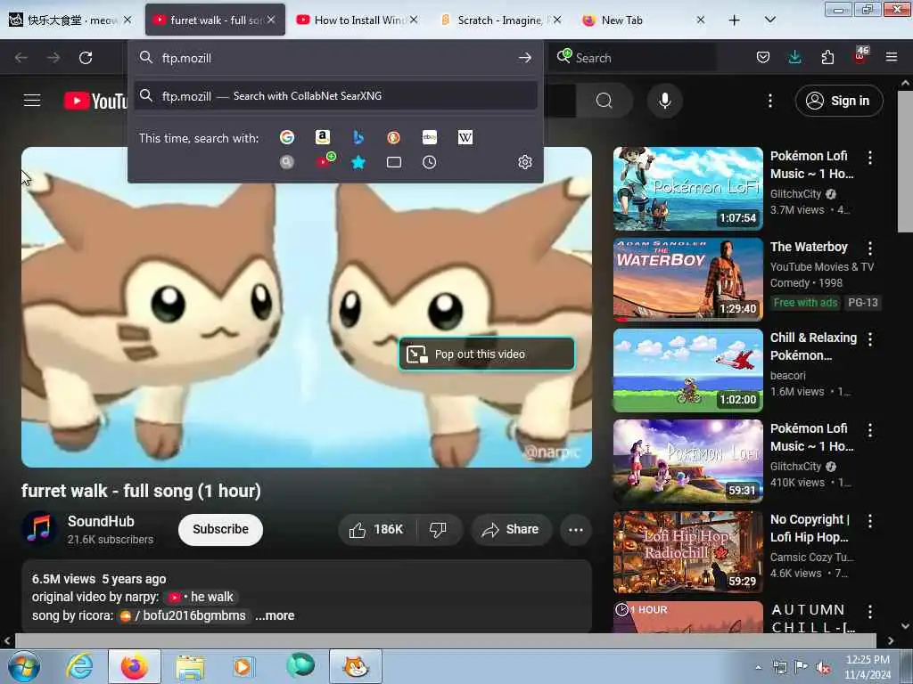List all tabs dropdown arrow
This screenshot has height=684, width=913.
(x=769, y=20)
